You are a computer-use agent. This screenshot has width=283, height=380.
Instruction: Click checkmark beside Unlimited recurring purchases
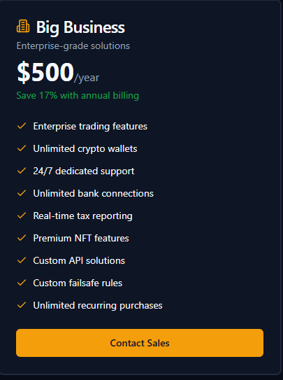coord(22,305)
